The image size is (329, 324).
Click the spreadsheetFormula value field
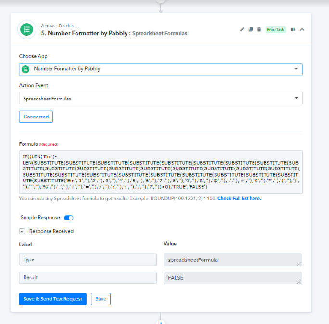point(232,260)
